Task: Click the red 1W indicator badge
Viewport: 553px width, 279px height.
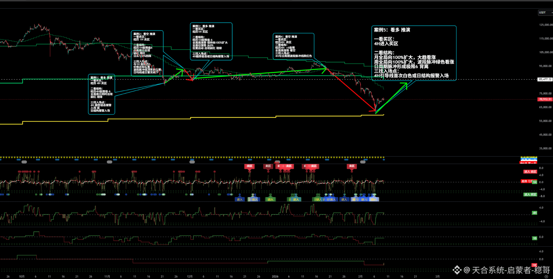Action: (x=534, y=265)
